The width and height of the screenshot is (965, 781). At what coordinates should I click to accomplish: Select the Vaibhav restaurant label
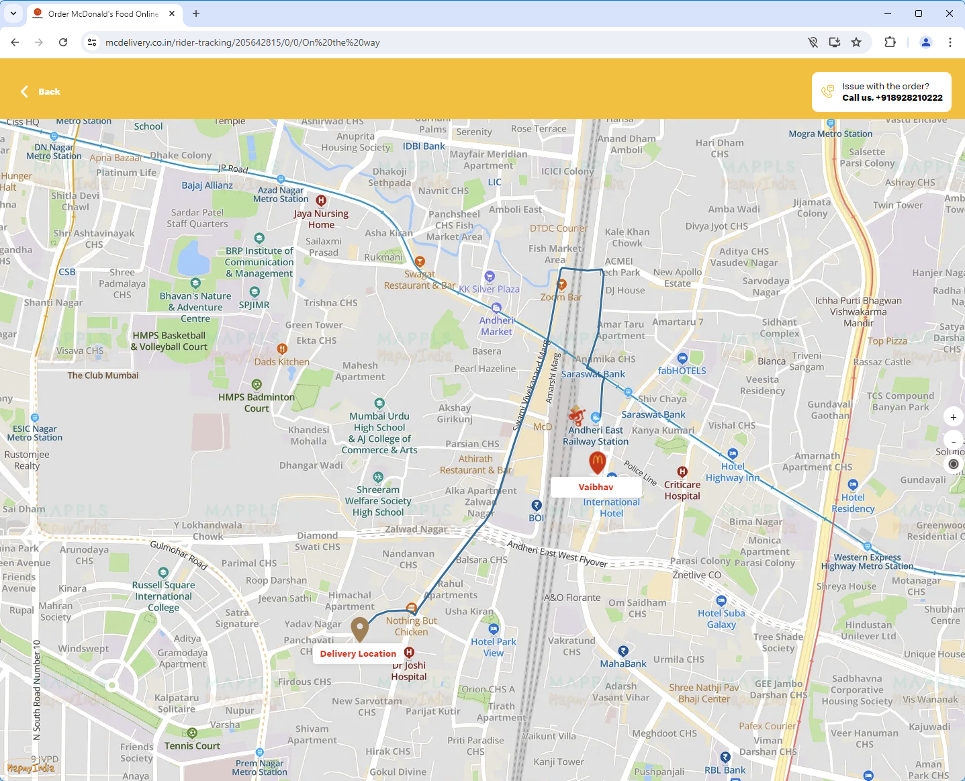pyautogui.click(x=596, y=487)
